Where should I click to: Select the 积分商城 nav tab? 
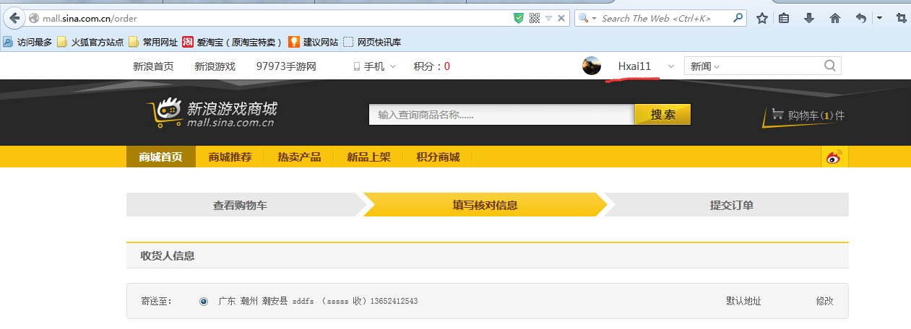tap(438, 157)
